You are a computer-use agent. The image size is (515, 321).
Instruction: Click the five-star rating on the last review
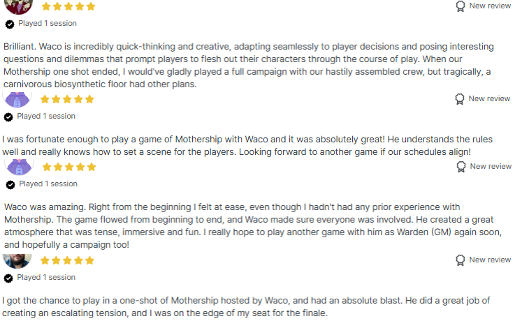(x=67, y=260)
